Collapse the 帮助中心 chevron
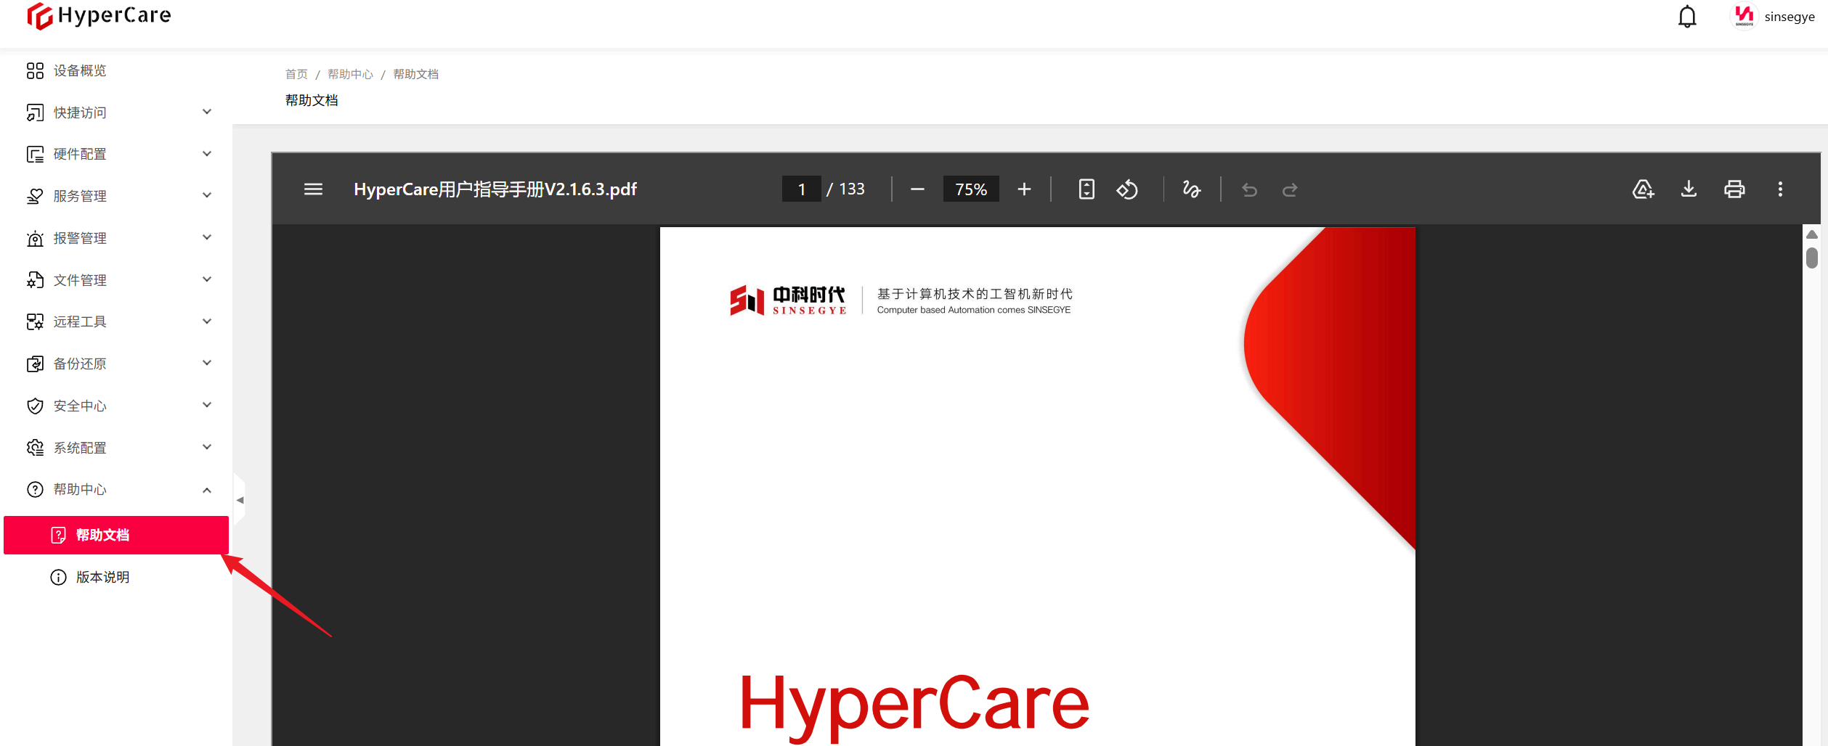Image resolution: width=1828 pixels, height=746 pixels. (207, 490)
